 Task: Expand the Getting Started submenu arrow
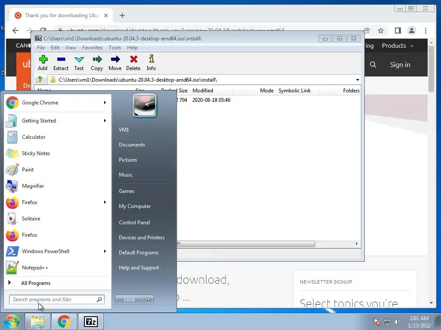tap(105, 121)
